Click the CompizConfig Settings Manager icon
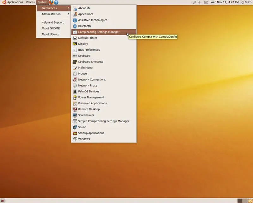Image resolution: width=253 pixels, height=203 pixels. (x=75, y=32)
